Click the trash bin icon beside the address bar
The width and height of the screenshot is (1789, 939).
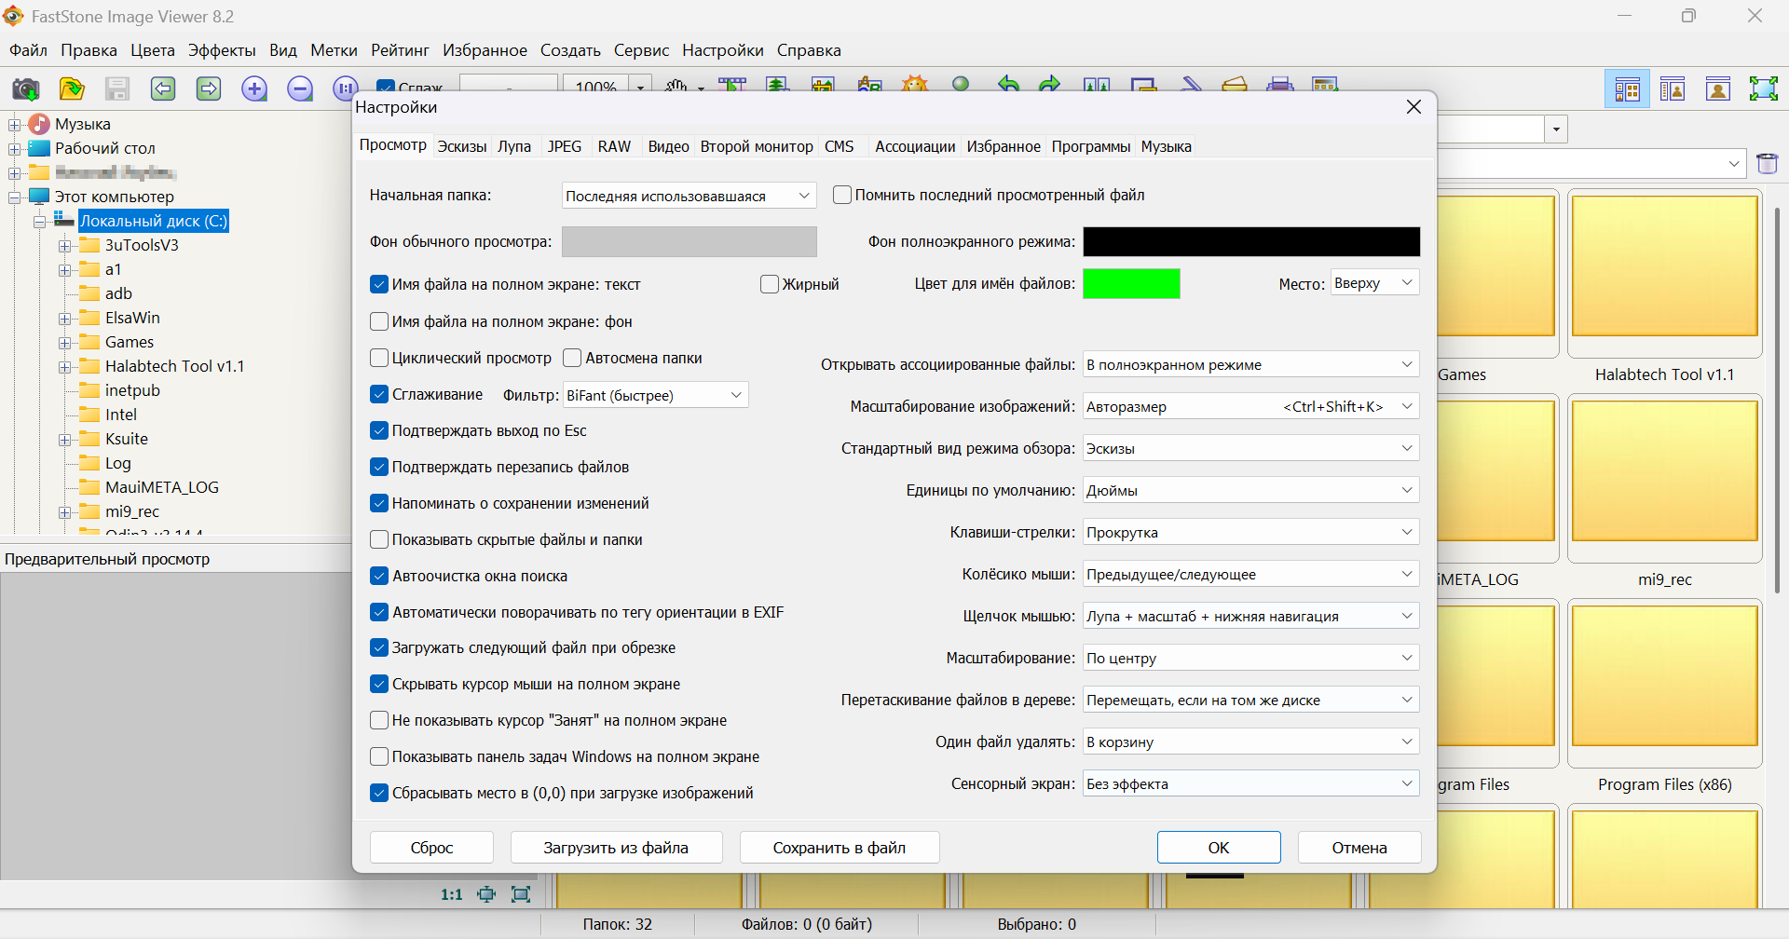coord(1768,164)
